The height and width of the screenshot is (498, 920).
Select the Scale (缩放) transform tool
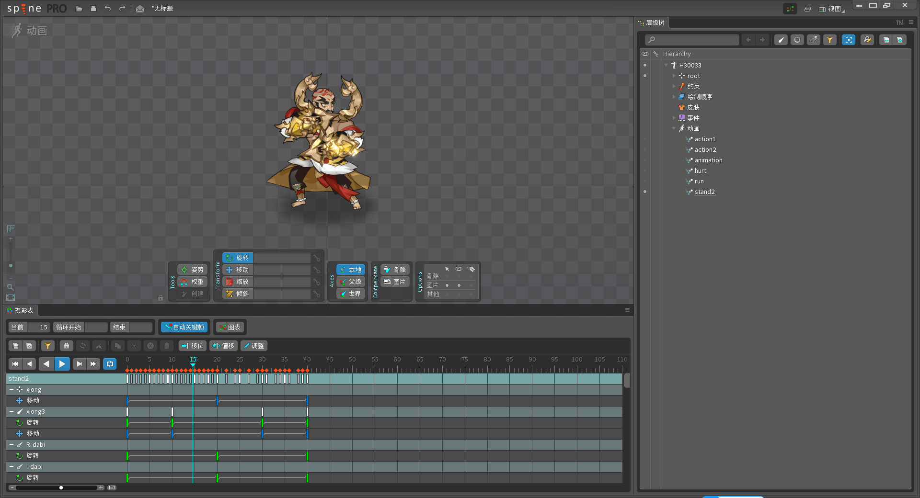pyautogui.click(x=238, y=282)
